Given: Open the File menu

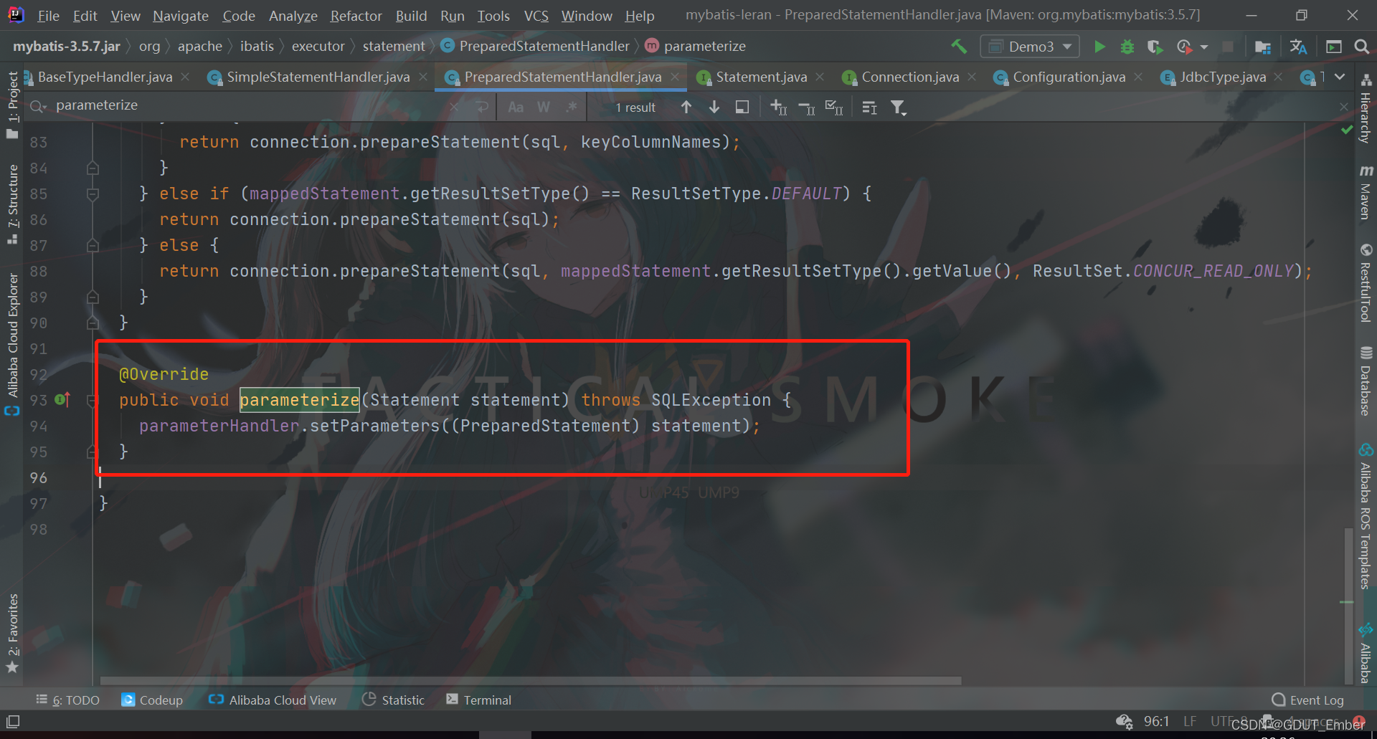Looking at the screenshot, I should click(49, 16).
